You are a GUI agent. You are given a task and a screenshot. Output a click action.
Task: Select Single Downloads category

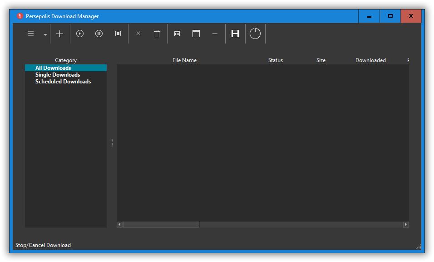pyautogui.click(x=65, y=75)
